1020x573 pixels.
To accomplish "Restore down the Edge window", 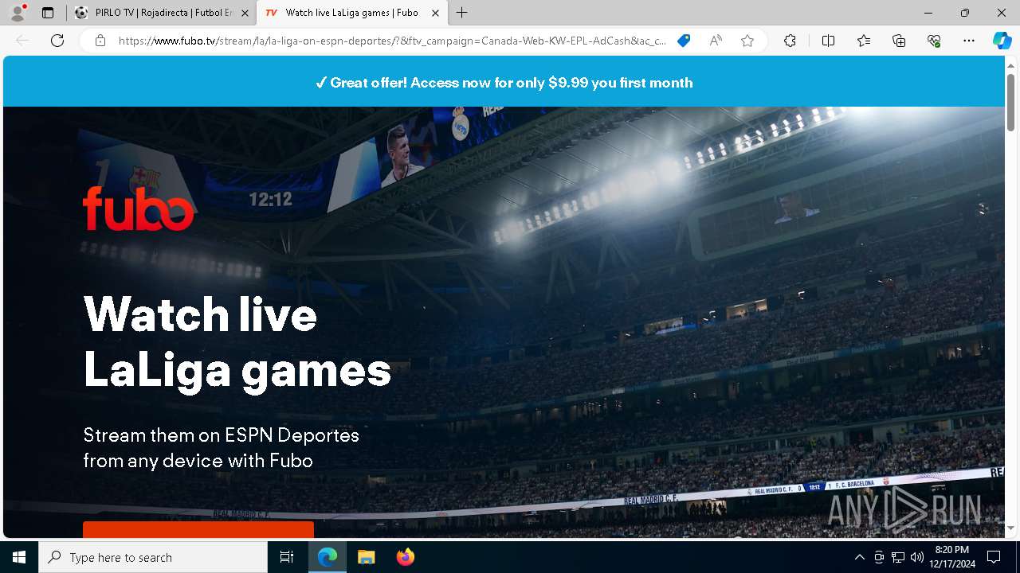I will pyautogui.click(x=965, y=13).
